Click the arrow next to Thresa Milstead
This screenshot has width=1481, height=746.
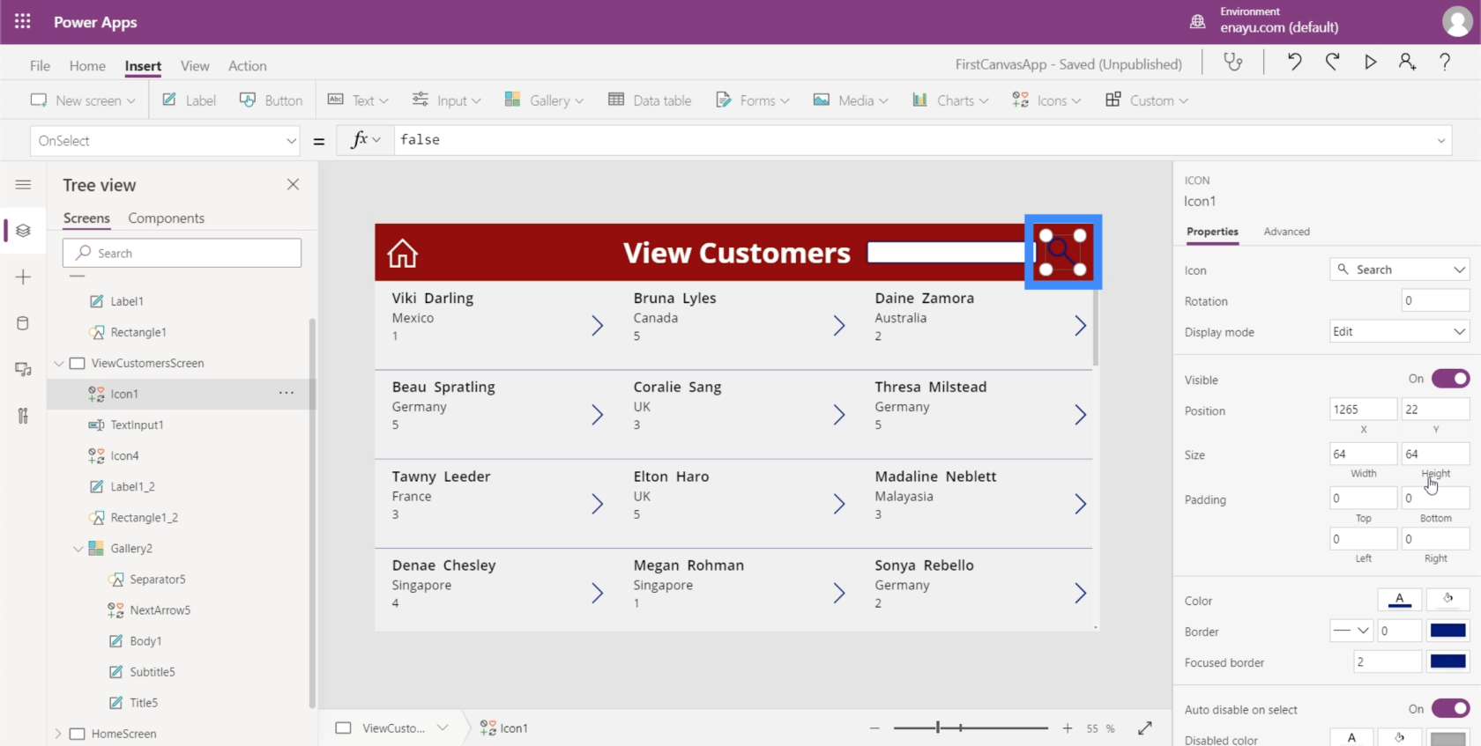(1080, 415)
